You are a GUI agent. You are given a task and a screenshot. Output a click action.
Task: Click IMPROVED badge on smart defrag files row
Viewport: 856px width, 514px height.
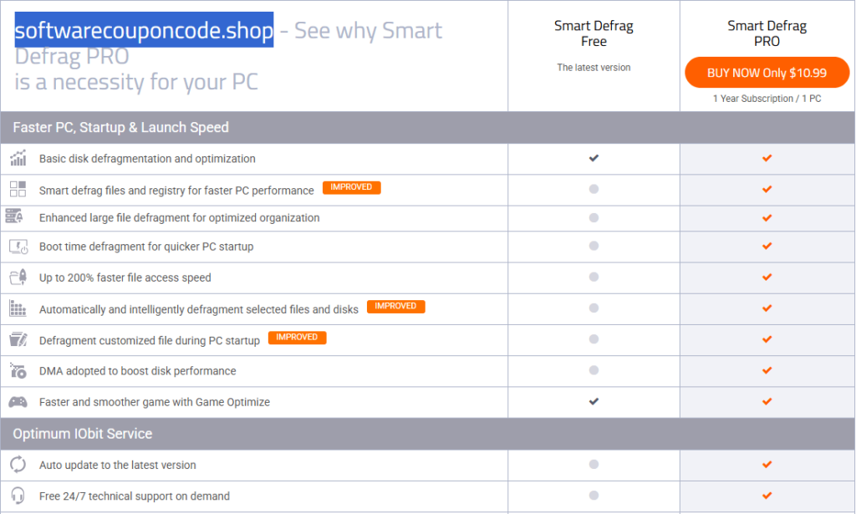pos(352,187)
